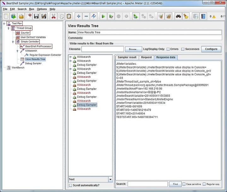227x192 pixels.
Task: Select the Counter element in tree
Action: point(23,33)
